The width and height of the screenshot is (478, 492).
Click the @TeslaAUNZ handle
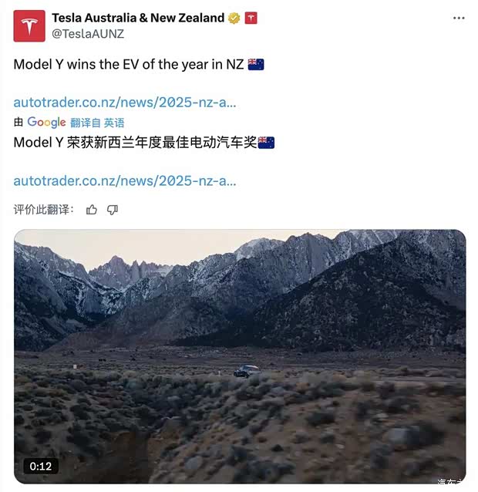point(88,34)
